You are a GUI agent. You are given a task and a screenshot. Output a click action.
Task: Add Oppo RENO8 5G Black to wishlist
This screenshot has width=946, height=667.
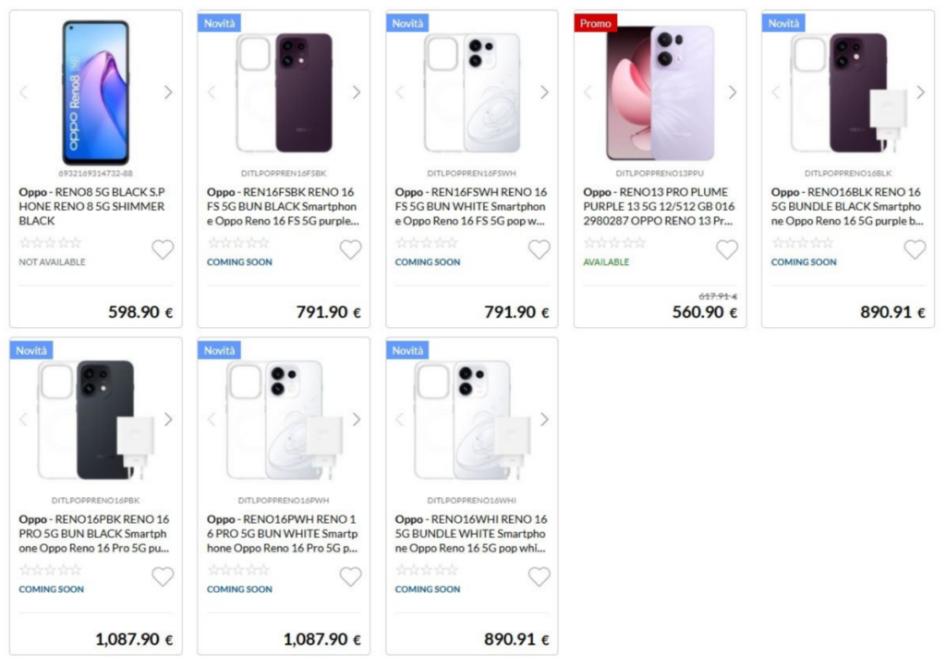pos(163,249)
